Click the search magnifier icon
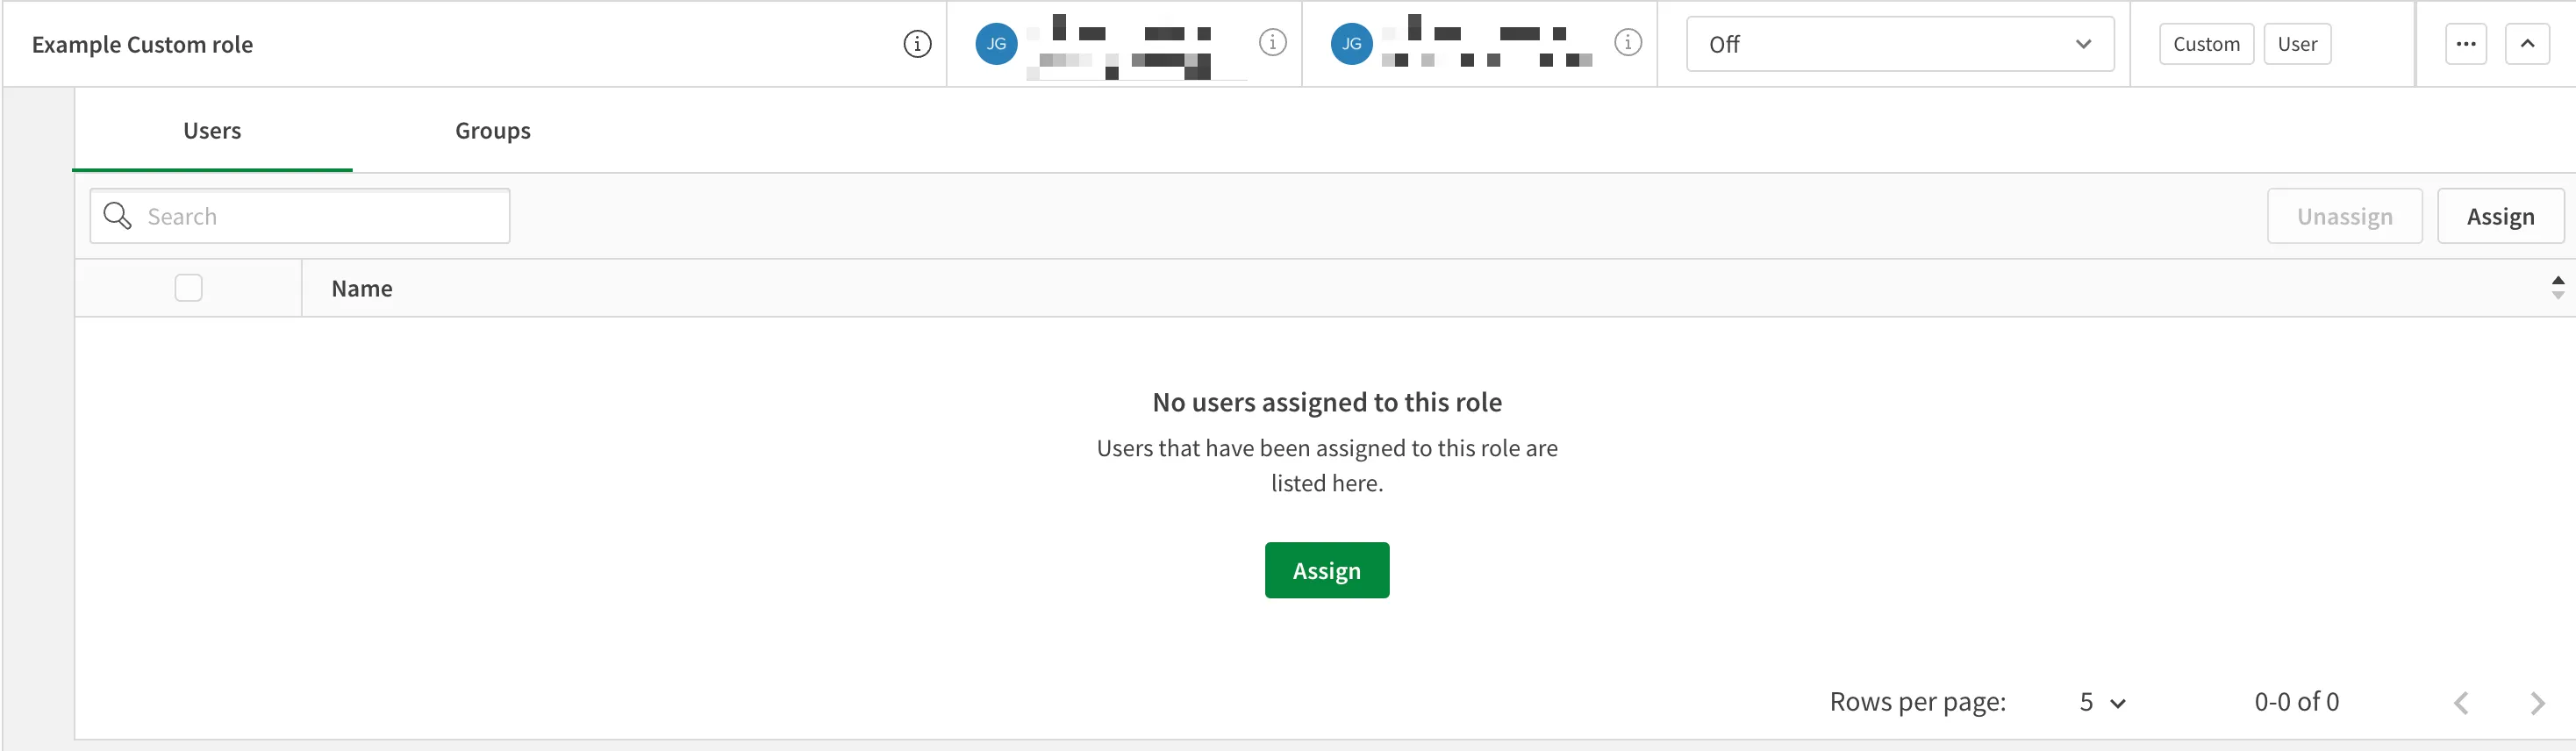This screenshot has height=751, width=2576. click(x=117, y=215)
